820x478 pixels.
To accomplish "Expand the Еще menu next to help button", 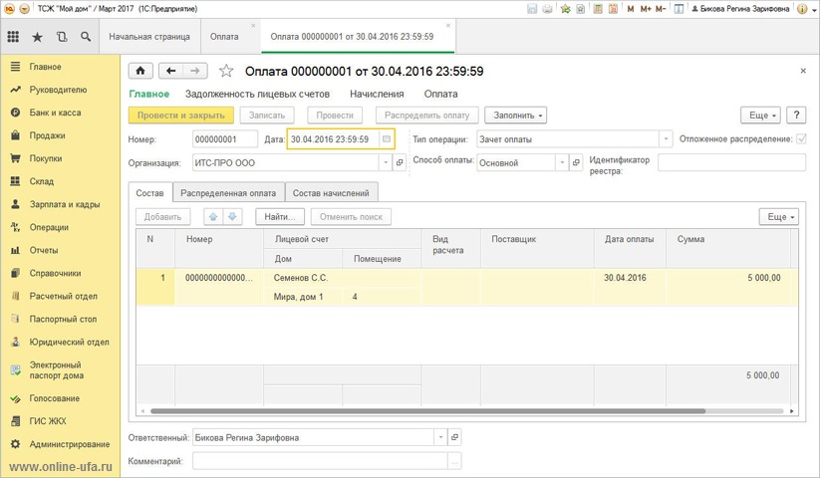I will [760, 116].
